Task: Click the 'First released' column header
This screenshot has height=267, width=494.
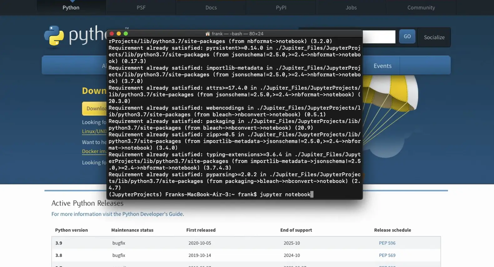Action: coord(201,230)
